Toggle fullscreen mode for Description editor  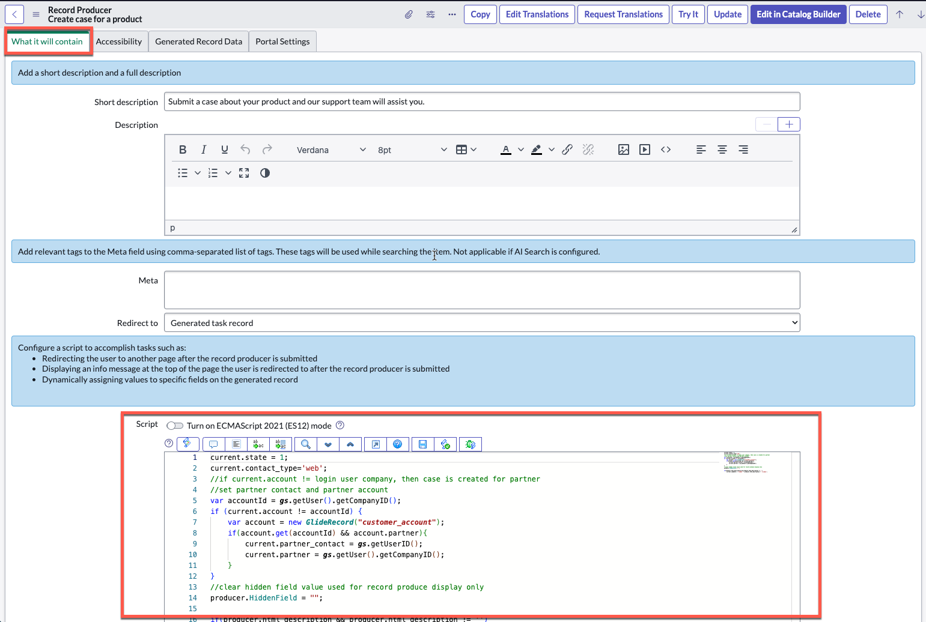(x=244, y=173)
